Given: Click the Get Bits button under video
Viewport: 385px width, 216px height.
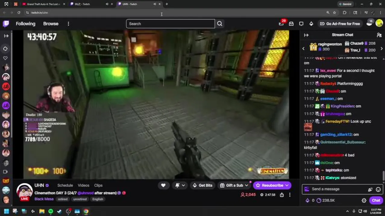Looking at the screenshot, I should 202,185.
